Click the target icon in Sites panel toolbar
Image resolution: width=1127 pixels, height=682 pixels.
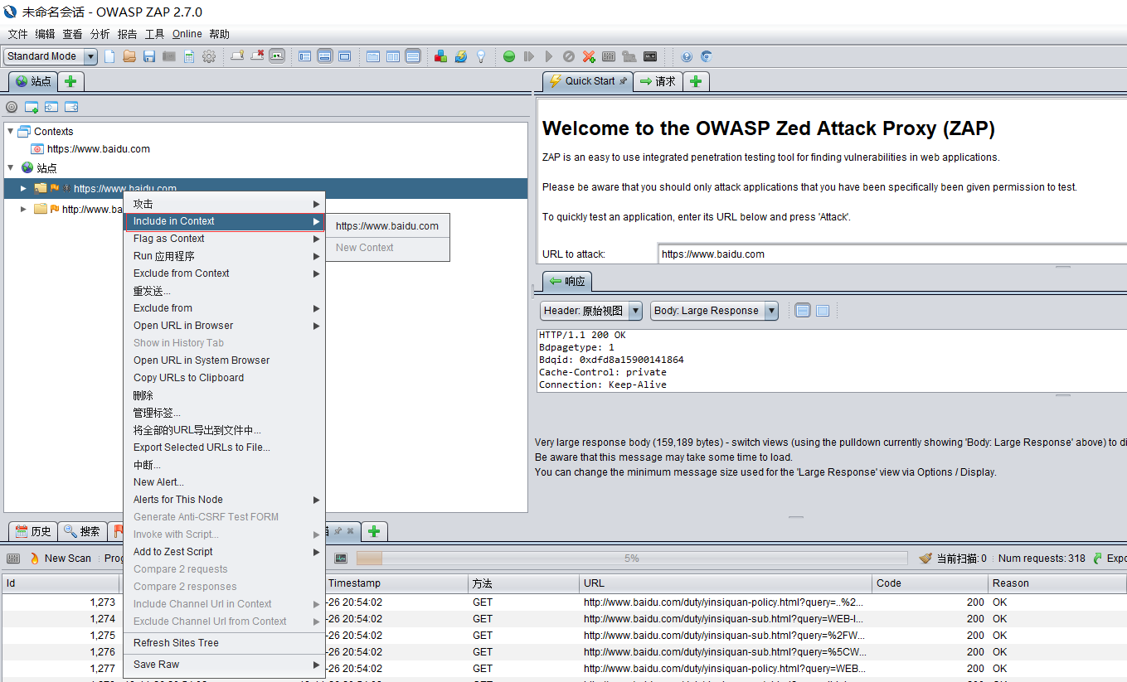[x=12, y=107]
